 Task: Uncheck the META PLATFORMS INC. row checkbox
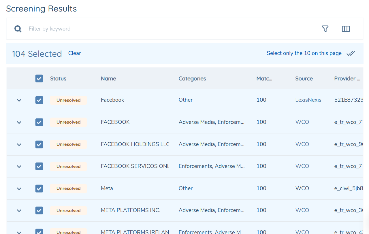click(x=39, y=210)
